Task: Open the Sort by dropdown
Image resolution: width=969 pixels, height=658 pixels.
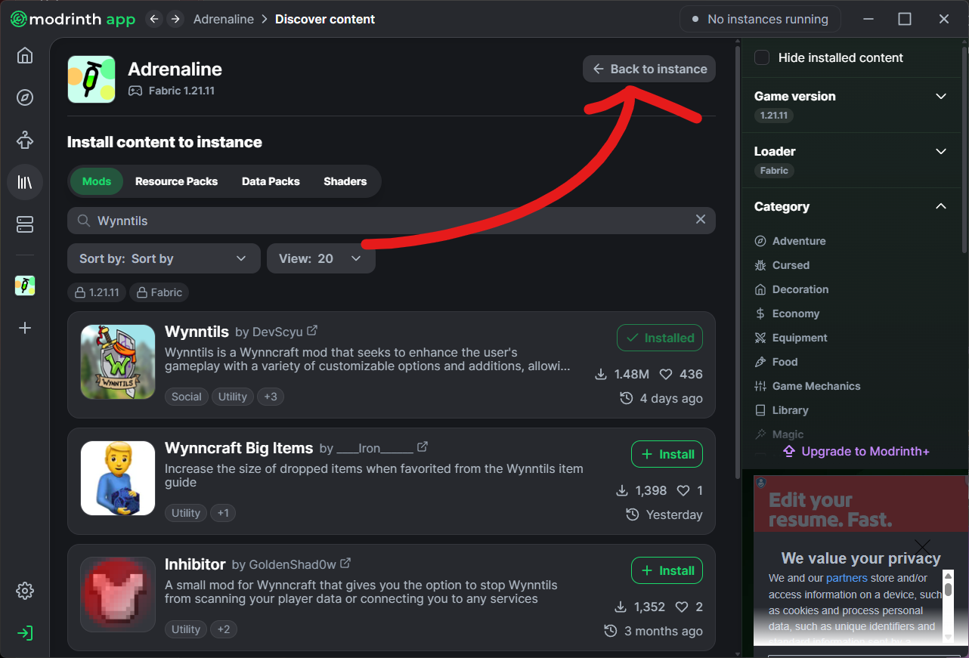Action: point(164,258)
